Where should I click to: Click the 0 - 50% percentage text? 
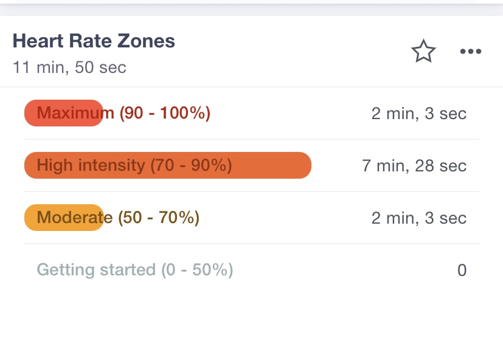pyautogui.click(x=197, y=270)
